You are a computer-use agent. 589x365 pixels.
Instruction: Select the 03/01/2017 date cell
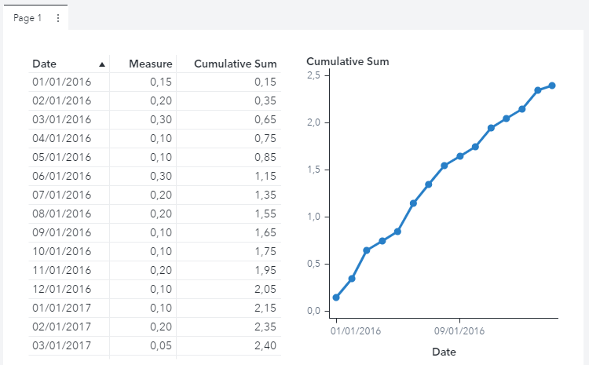click(x=62, y=345)
